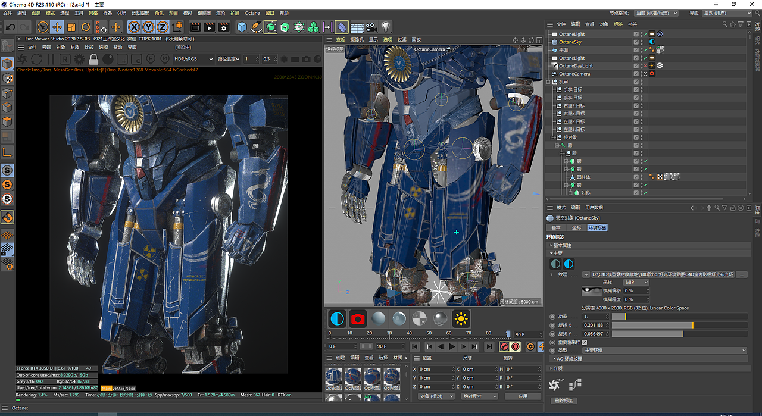Click the Undo arrow in main toolbar

[11, 27]
